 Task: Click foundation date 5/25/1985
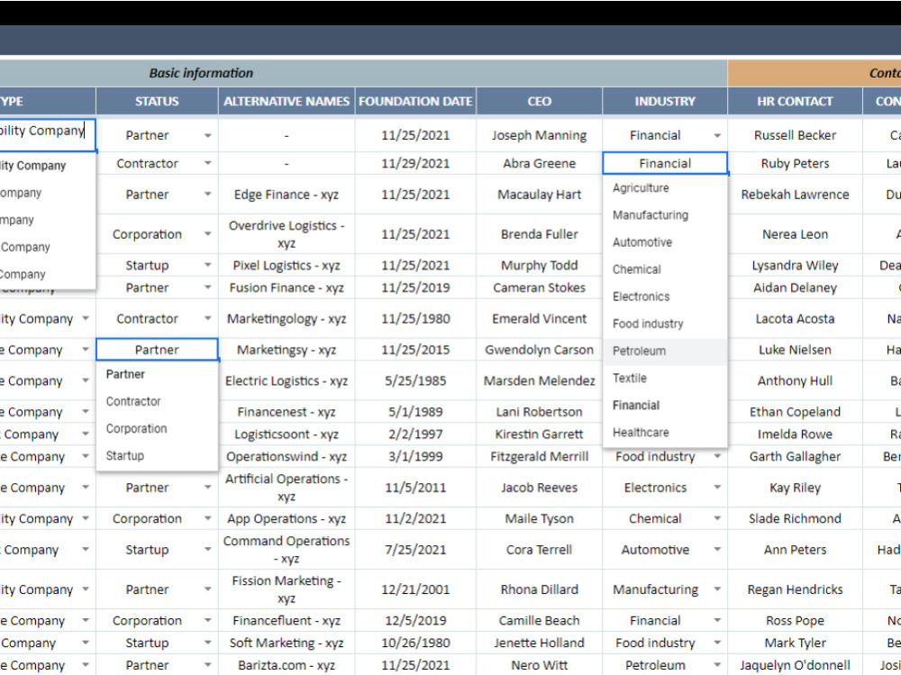click(x=415, y=380)
